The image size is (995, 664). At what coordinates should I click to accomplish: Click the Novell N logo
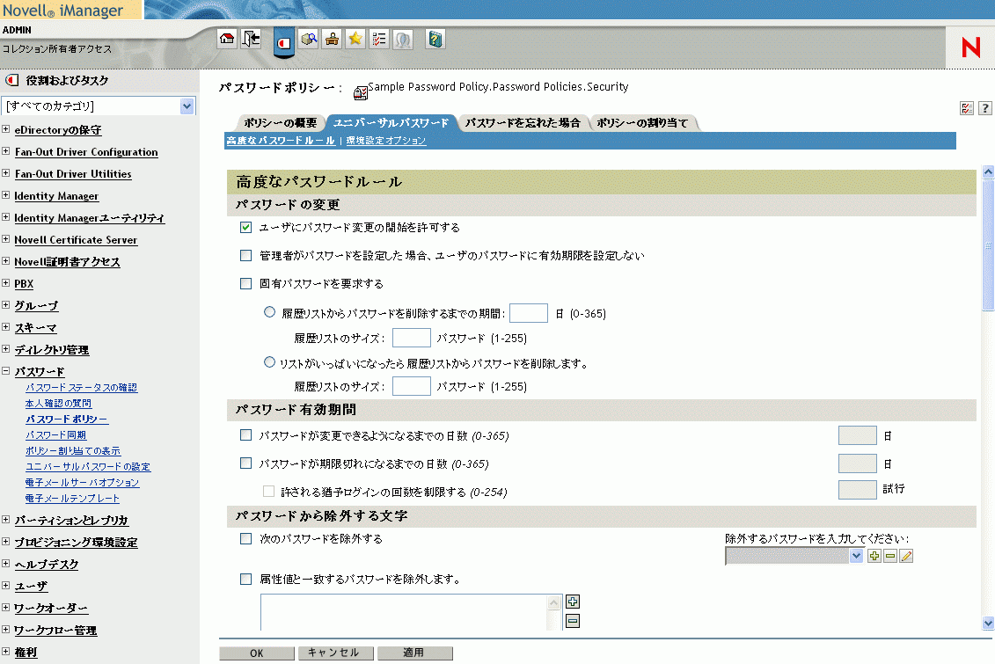[x=971, y=47]
